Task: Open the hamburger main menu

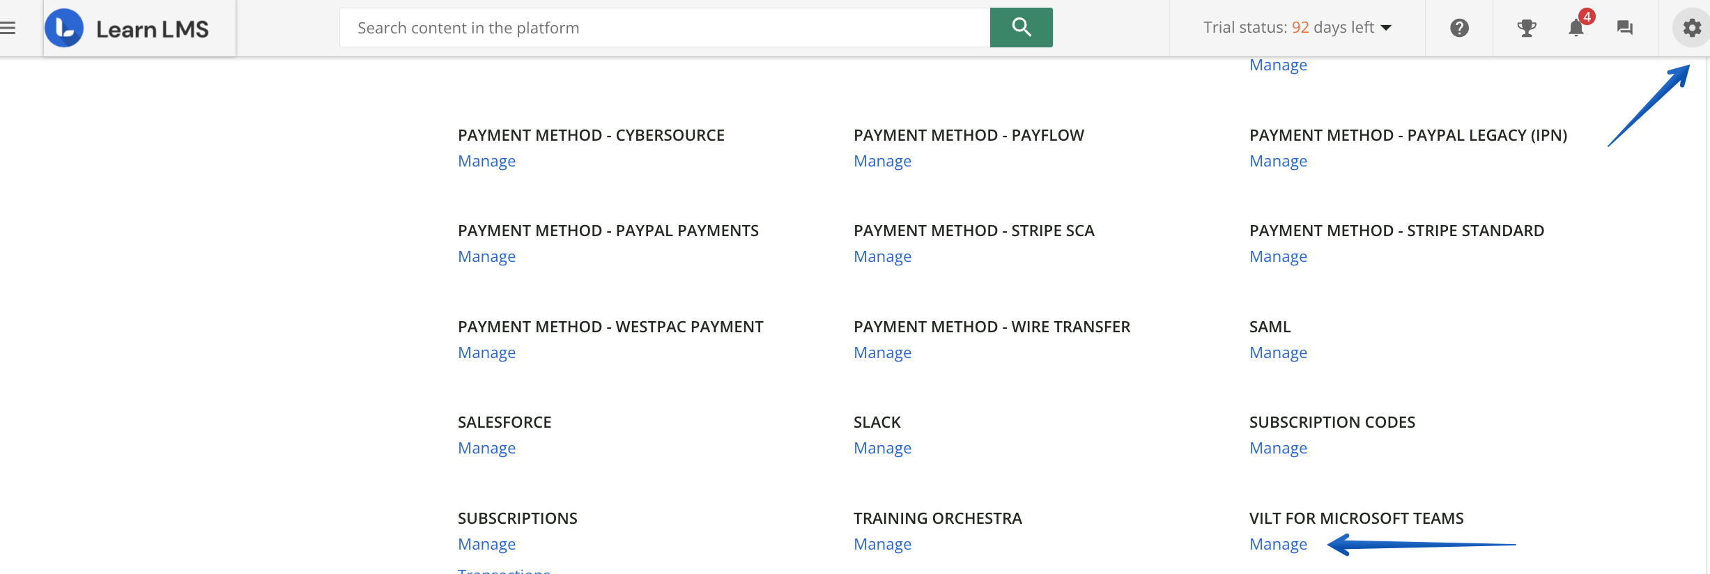Action: pos(8,28)
